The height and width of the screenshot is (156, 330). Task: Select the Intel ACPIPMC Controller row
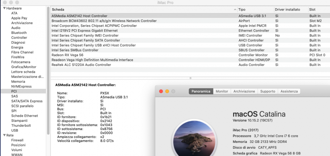tap(190, 26)
